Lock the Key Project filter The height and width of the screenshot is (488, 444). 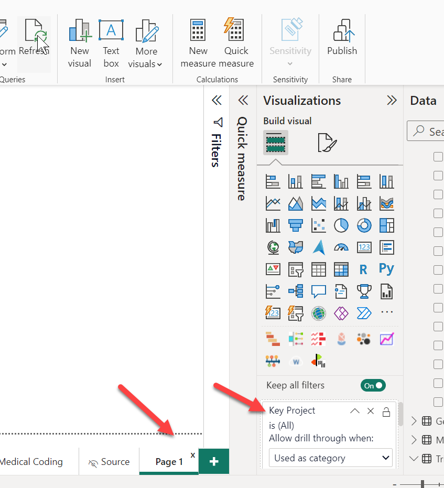[386, 411]
